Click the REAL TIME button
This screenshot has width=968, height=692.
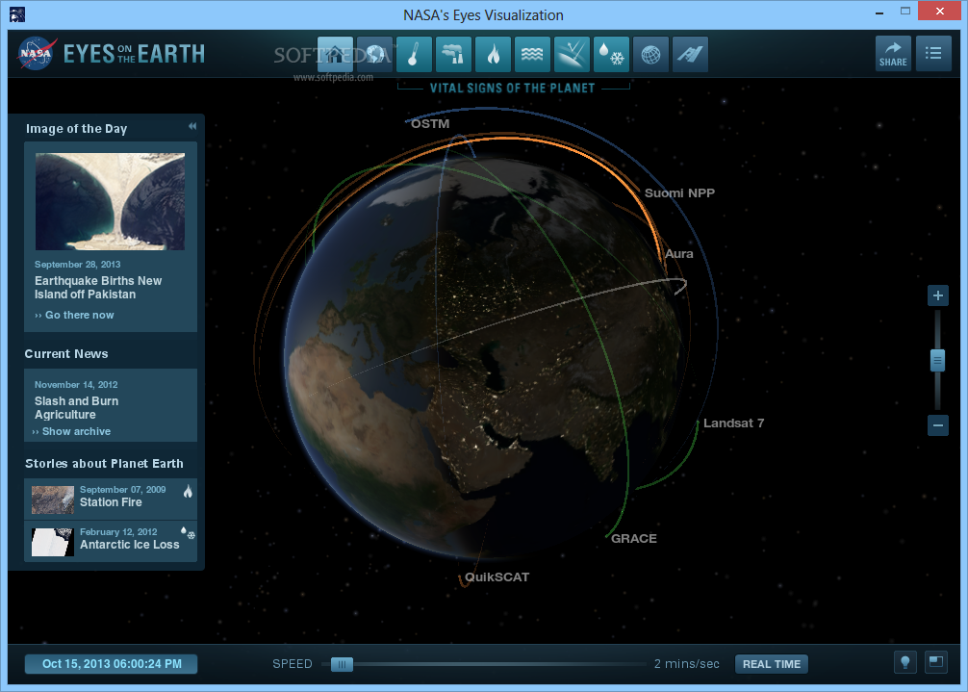tap(772, 664)
